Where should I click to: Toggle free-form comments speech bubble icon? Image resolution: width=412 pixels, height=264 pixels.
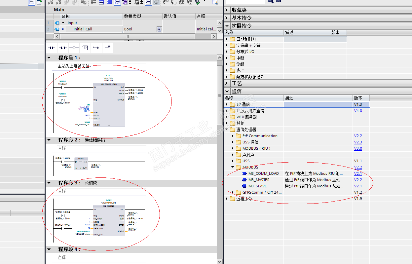coord(117,2)
